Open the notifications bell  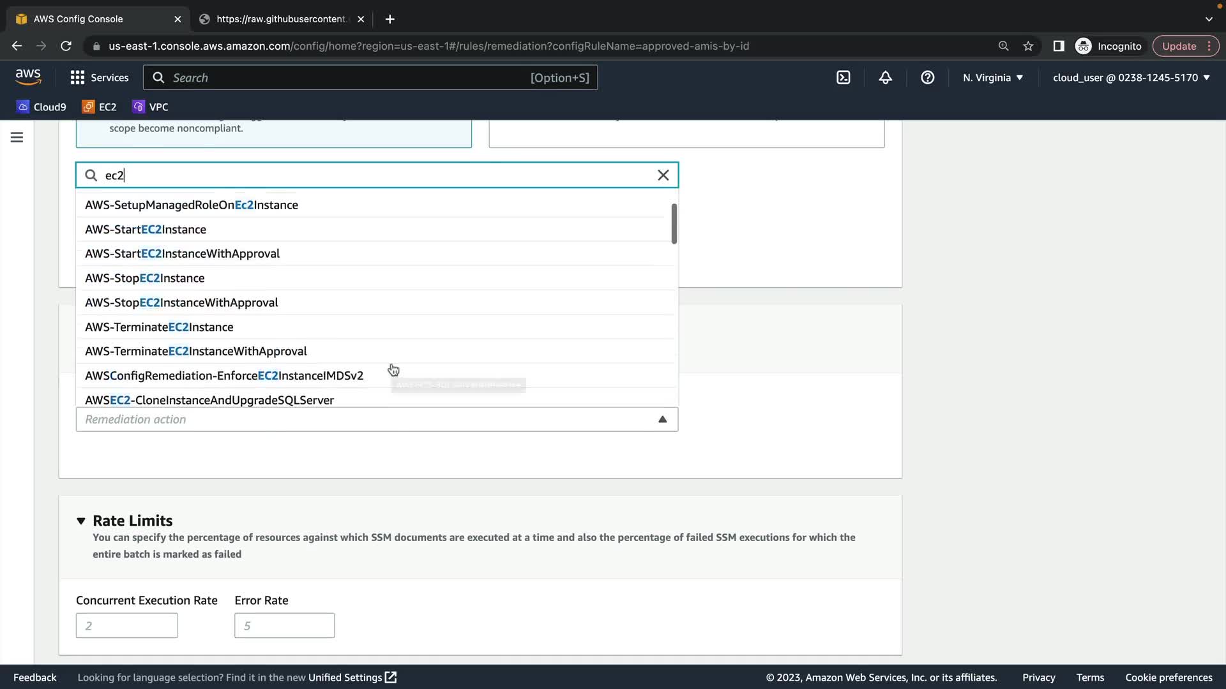coord(885,77)
